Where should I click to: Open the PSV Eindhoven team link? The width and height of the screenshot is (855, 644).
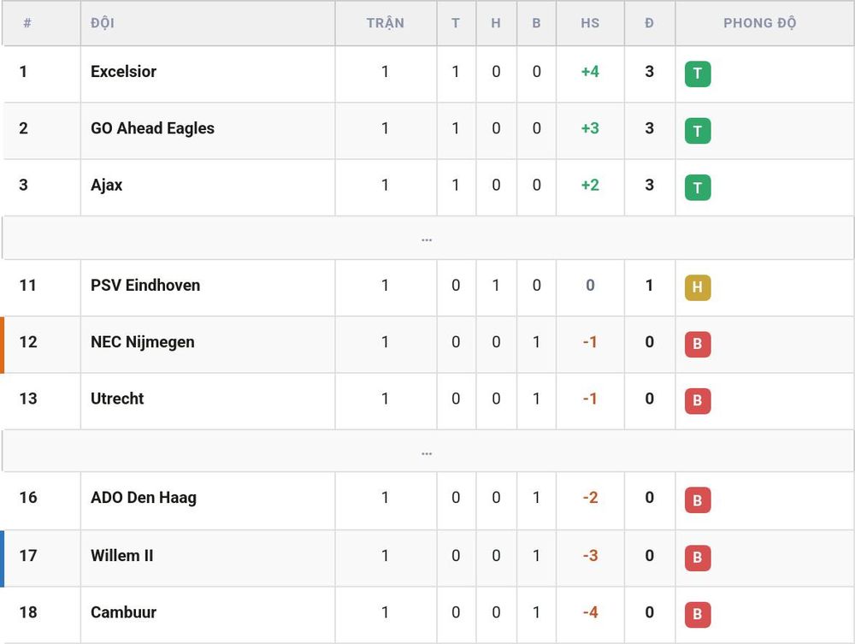tap(145, 285)
